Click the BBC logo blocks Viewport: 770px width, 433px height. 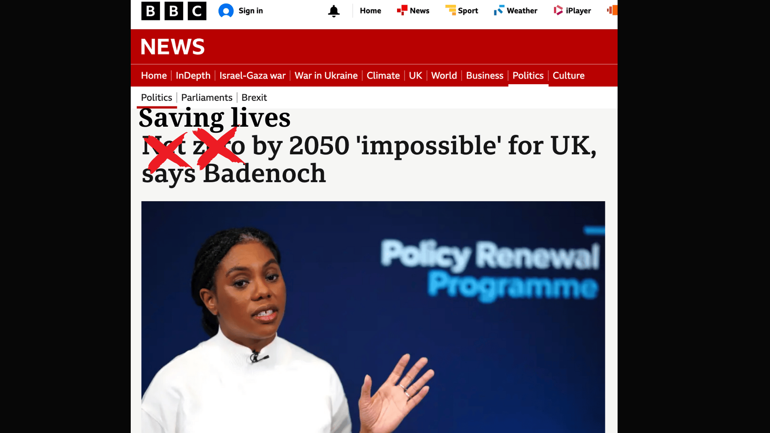174,11
